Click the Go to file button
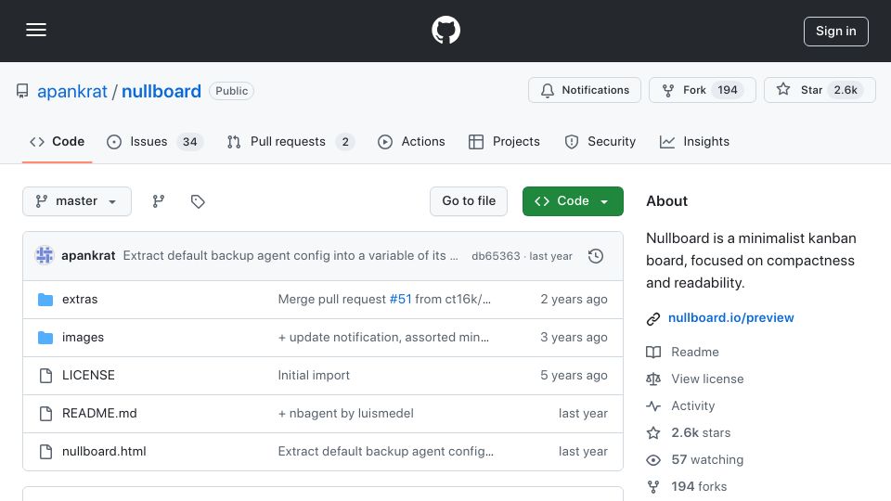This screenshot has height=501, width=891. [468, 201]
